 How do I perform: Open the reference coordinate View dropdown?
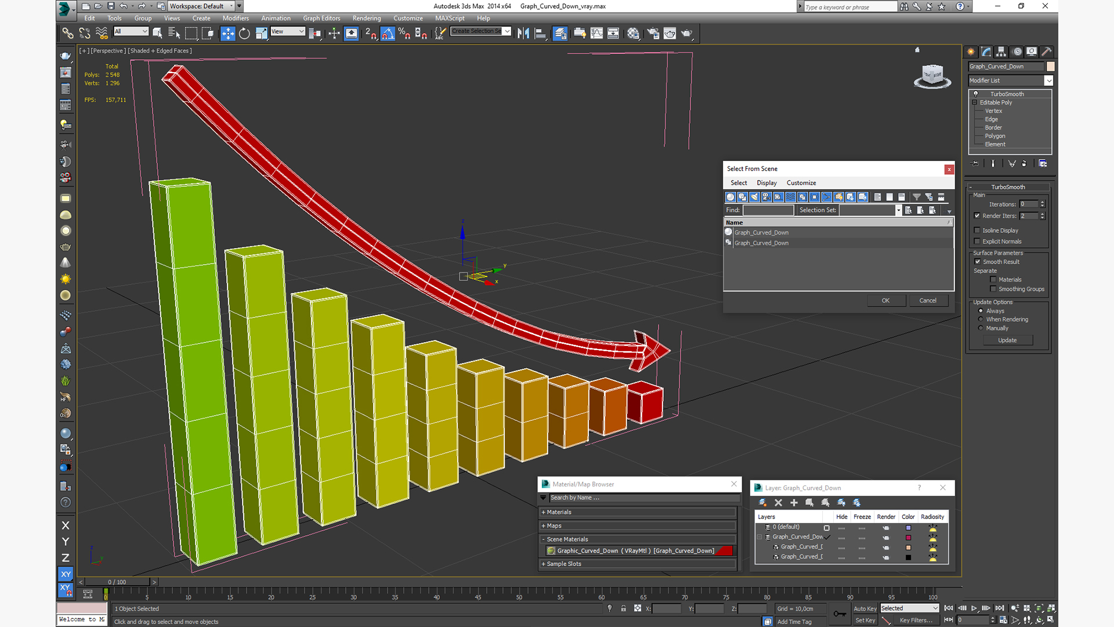point(288,31)
